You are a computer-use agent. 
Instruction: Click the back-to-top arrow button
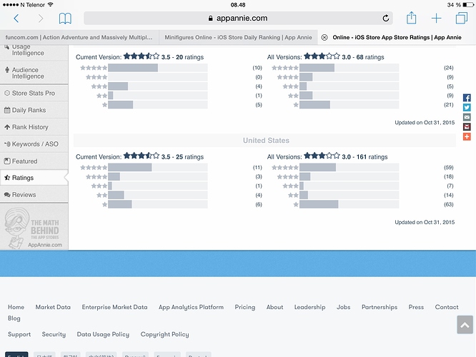click(x=465, y=325)
